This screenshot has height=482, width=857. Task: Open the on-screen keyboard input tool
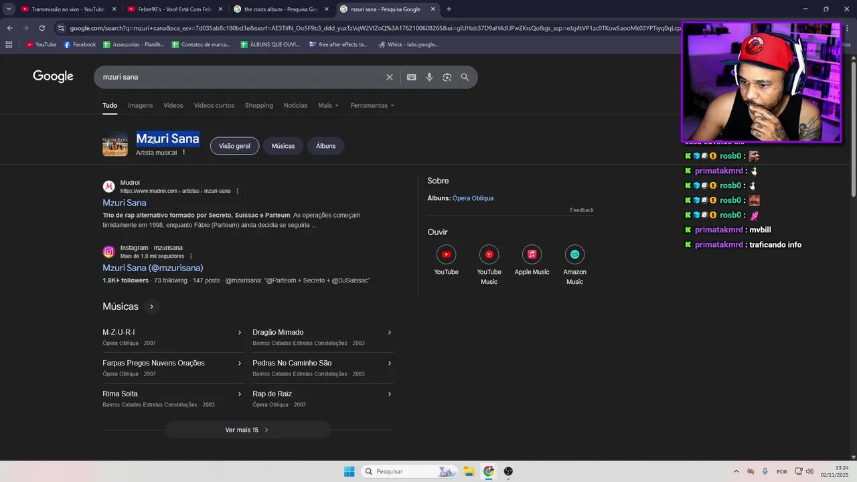pyautogui.click(x=412, y=77)
